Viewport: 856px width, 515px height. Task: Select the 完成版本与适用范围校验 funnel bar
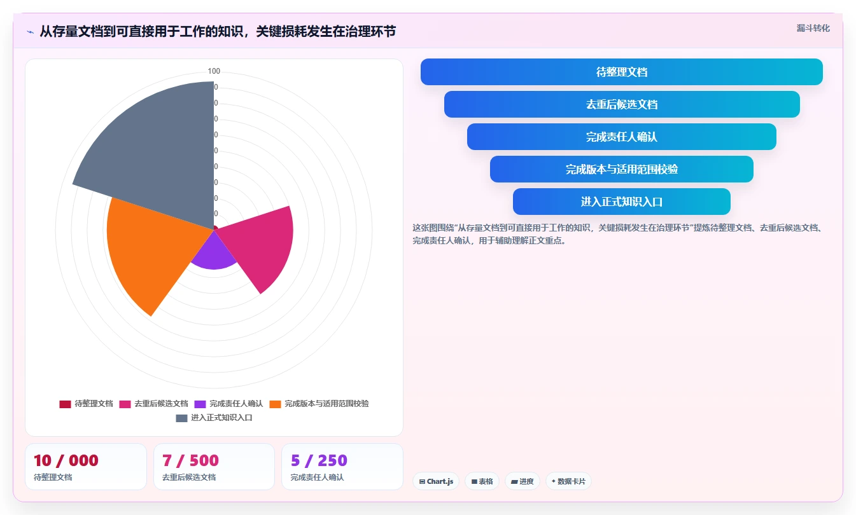(x=622, y=169)
